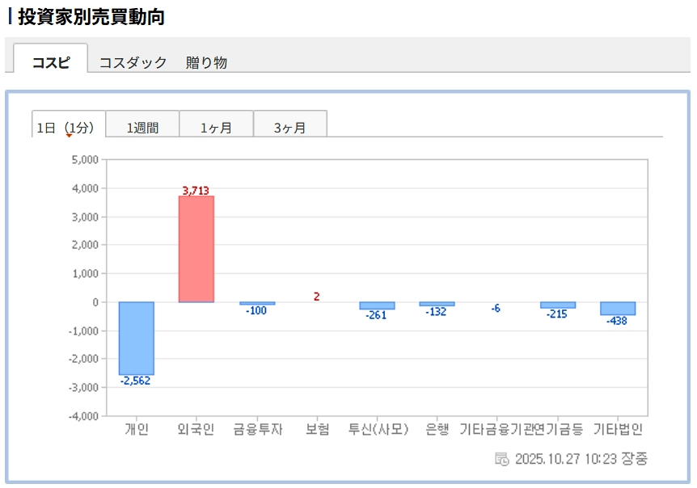
Task: Click the 은행 bar labeled -132
Action: 437,304
